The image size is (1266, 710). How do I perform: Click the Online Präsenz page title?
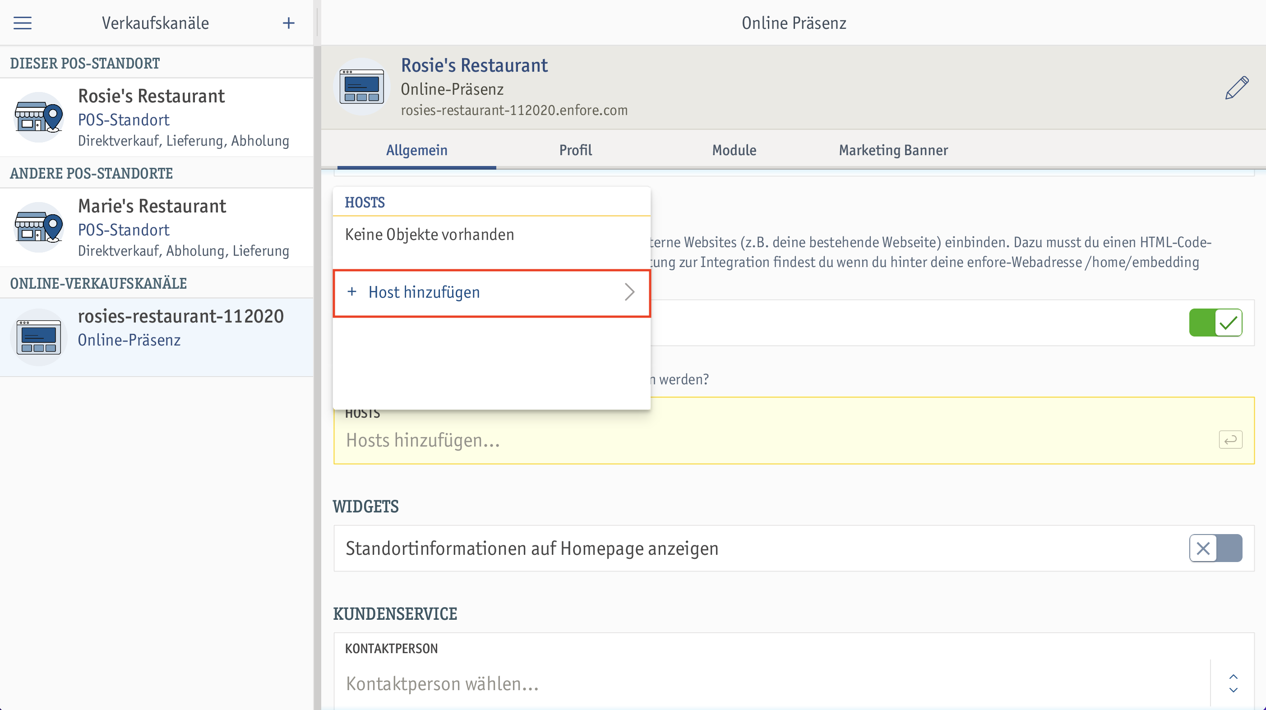(x=794, y=23)
